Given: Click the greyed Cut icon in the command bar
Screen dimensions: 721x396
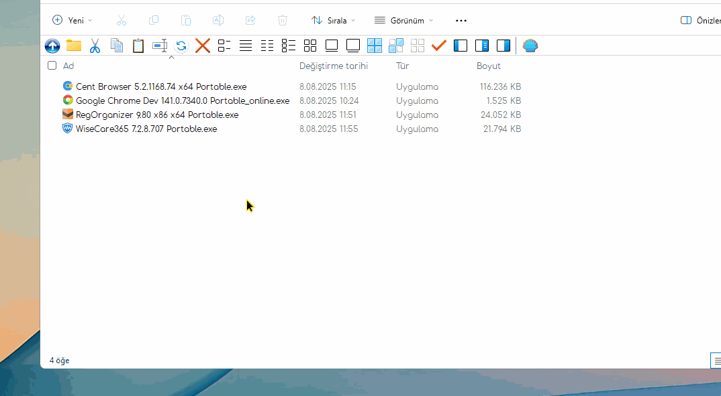Looking at the screenshot, I should 122,20.
